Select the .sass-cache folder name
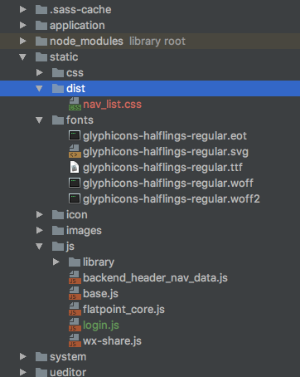 (x=80, y=10)
